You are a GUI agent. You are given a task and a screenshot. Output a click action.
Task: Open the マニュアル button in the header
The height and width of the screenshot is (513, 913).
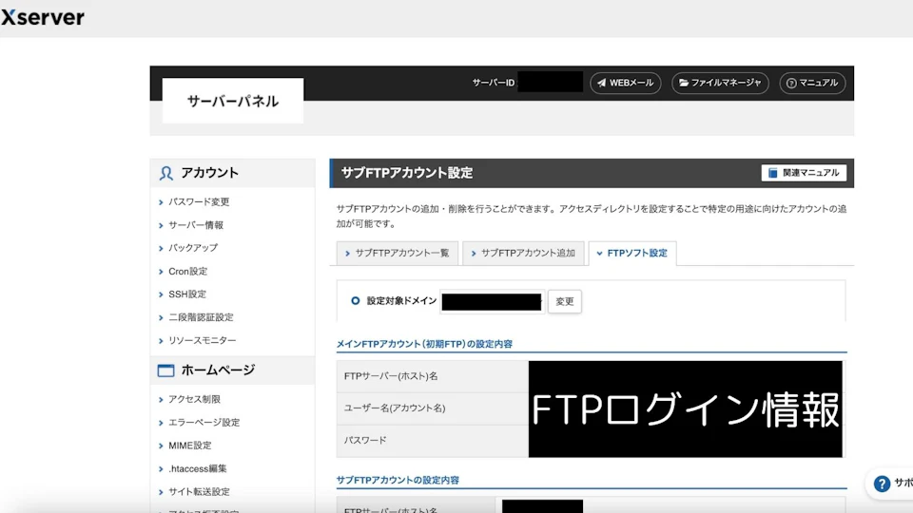click(x=812, y=84)
